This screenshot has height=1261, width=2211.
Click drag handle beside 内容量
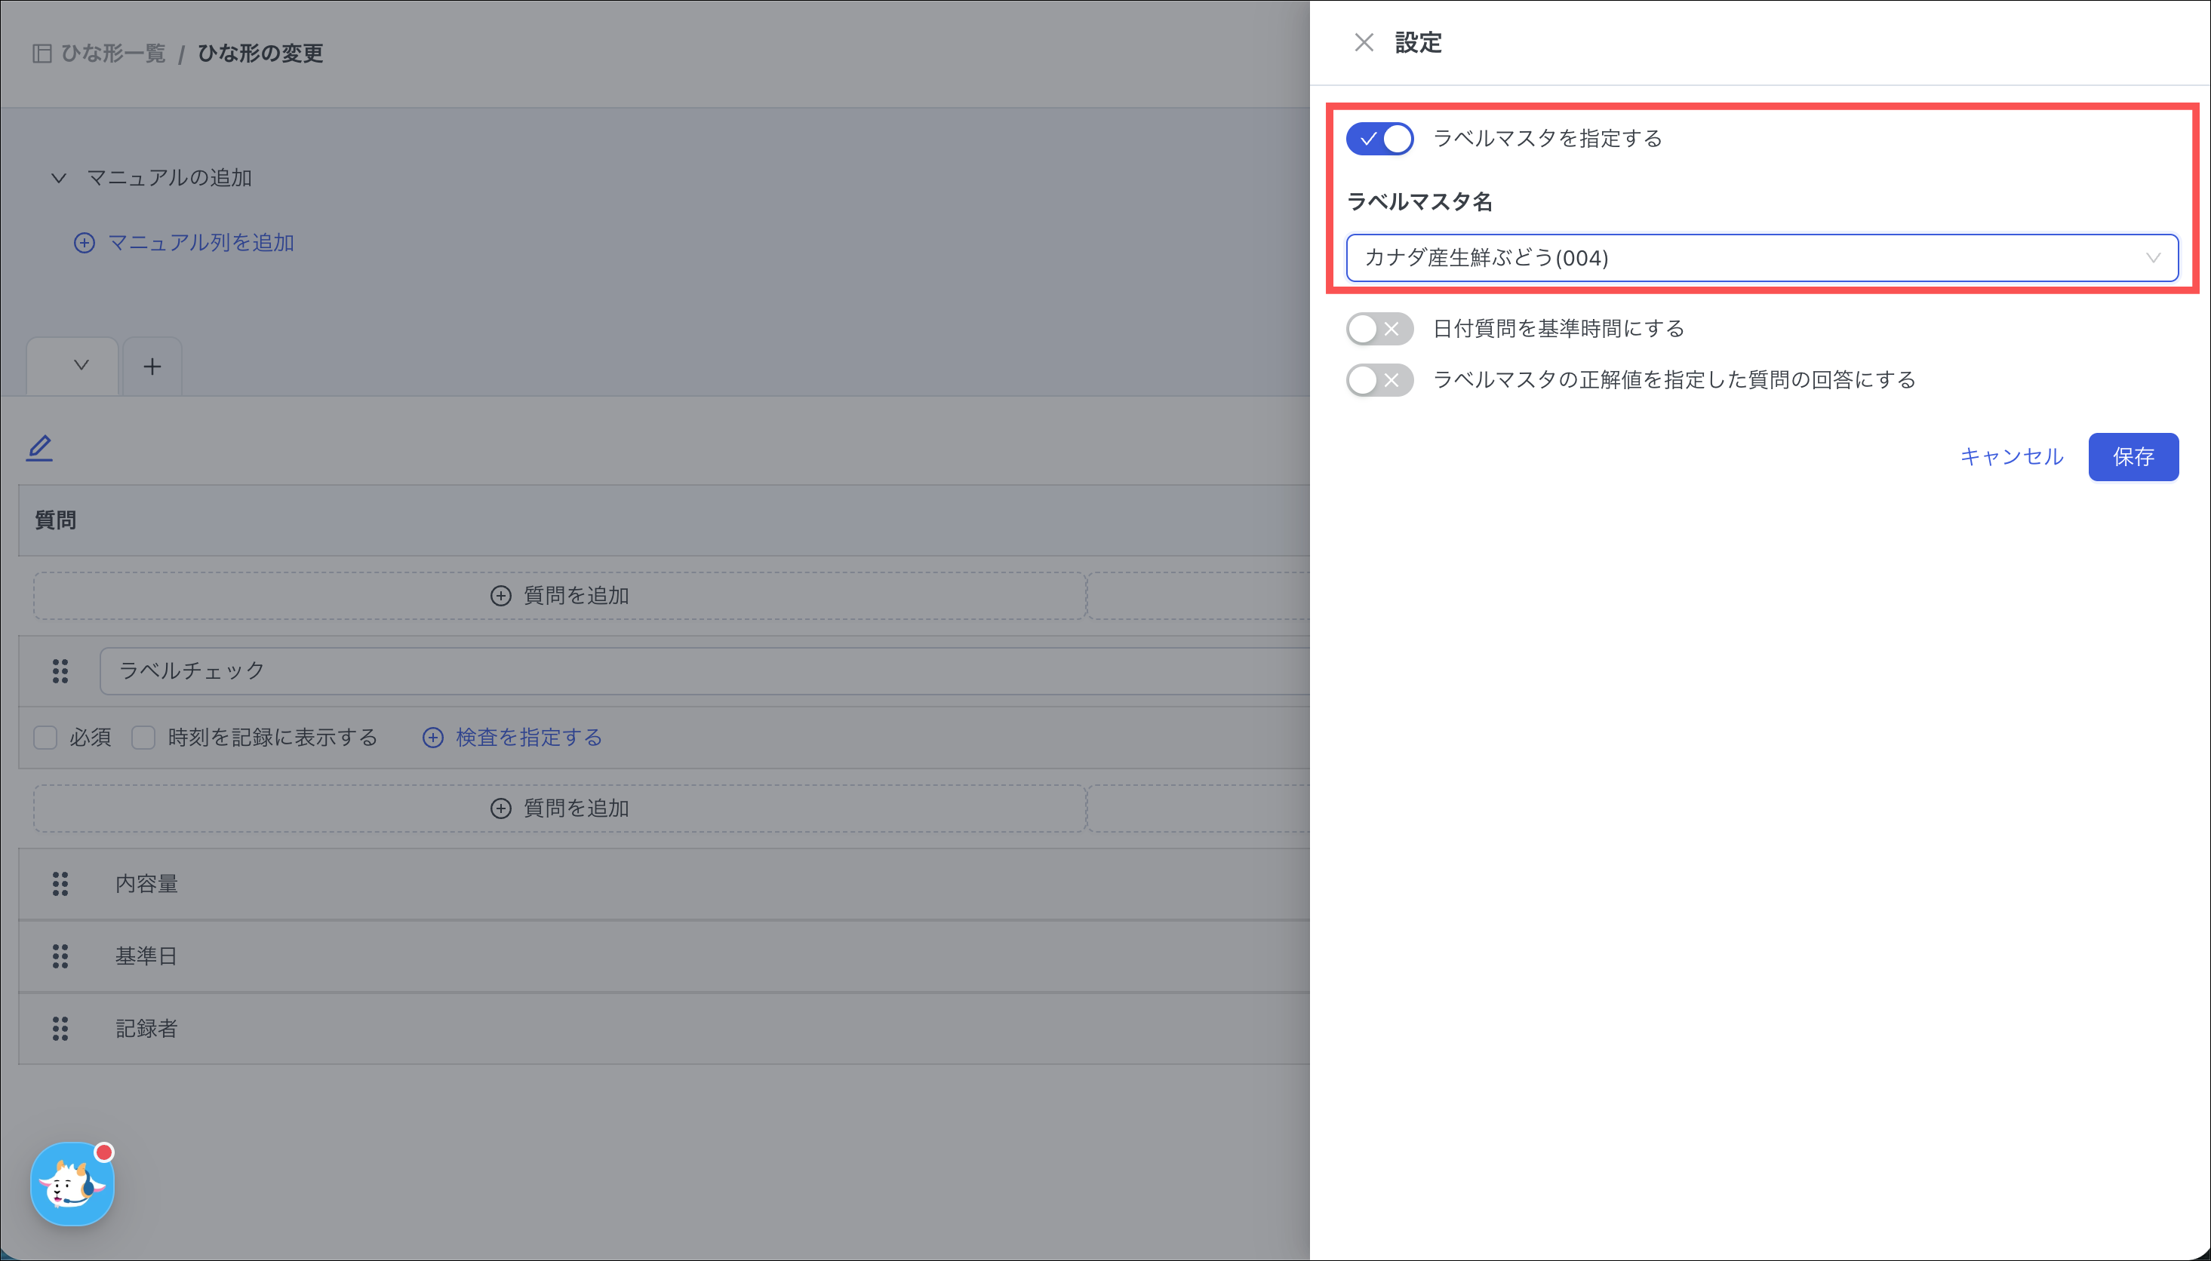click(60, 884)
